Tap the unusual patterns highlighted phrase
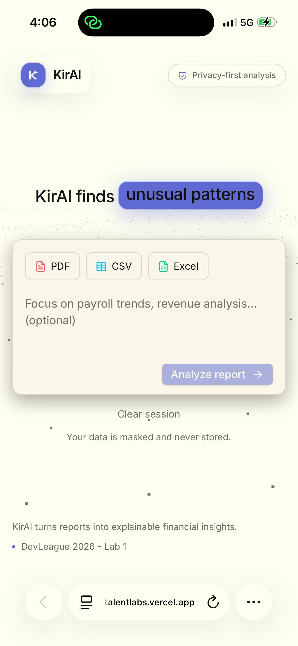The height and width of the screenshot is (646, 298). [191, 195]
